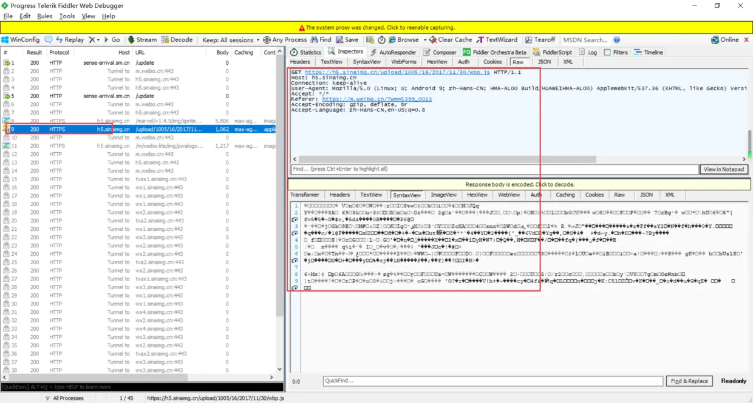Select response Caching tab
The height and width of the screenshot is (403, 753).
click(x=565, y=195)
